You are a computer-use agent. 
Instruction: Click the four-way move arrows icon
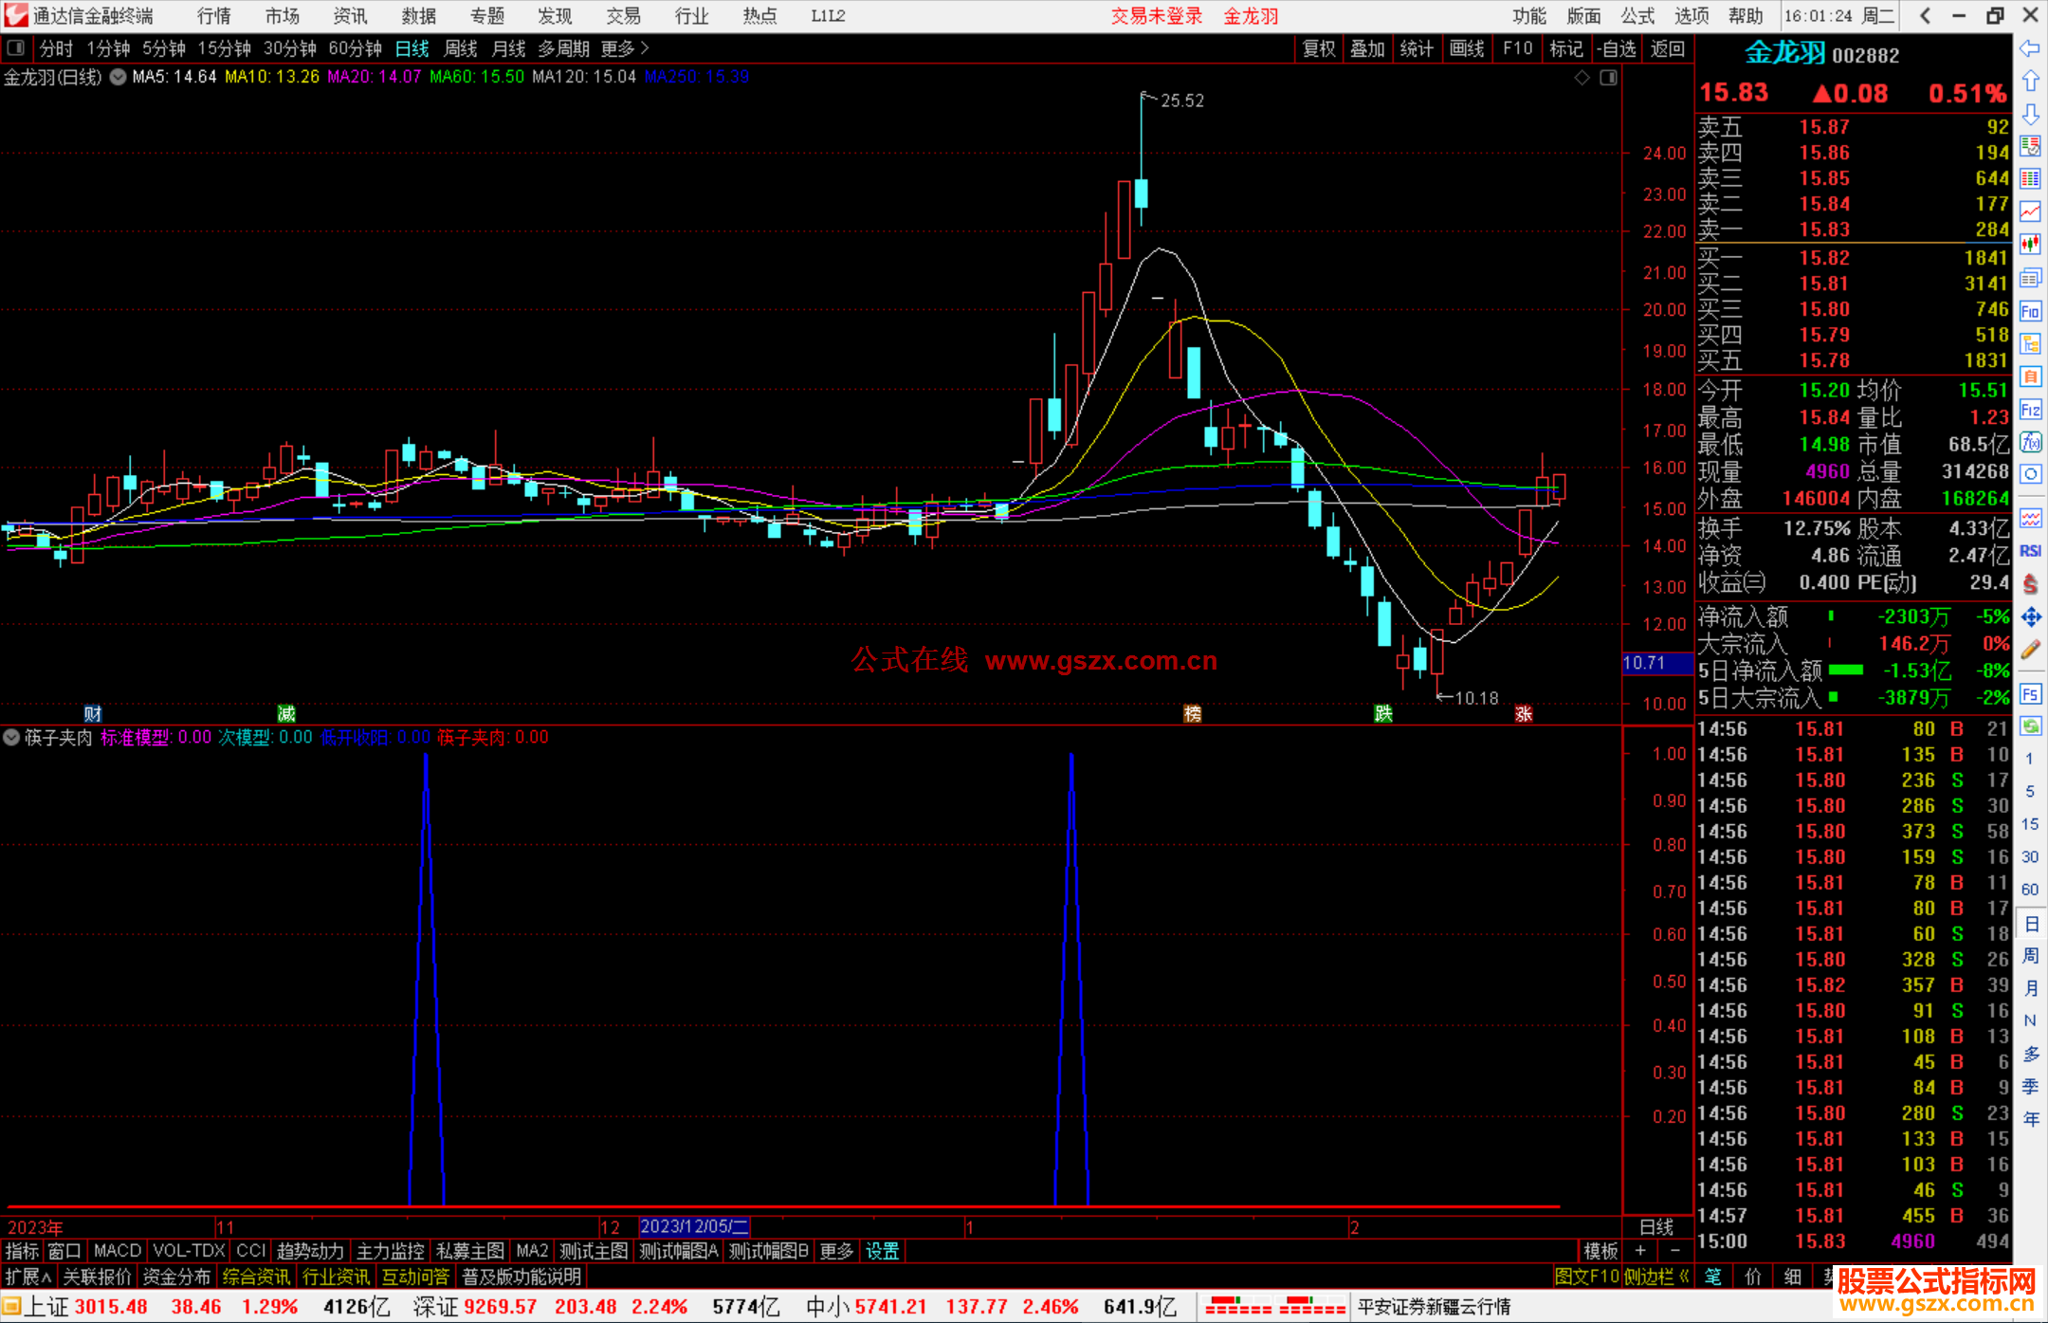point(2030,617)
